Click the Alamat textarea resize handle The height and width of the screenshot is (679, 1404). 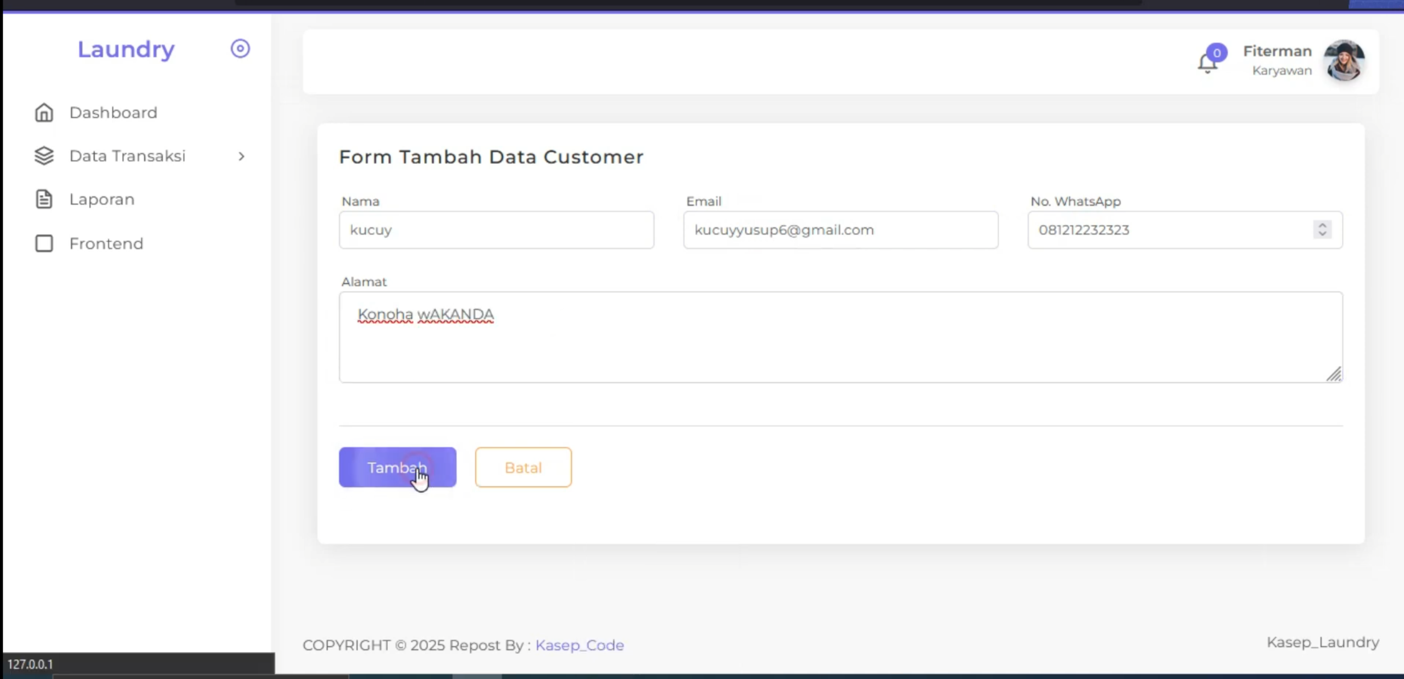[x=1334, y=374]
